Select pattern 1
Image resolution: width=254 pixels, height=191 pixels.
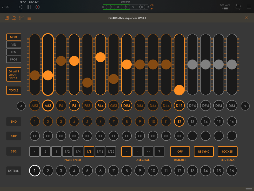[x=35, y=171]
